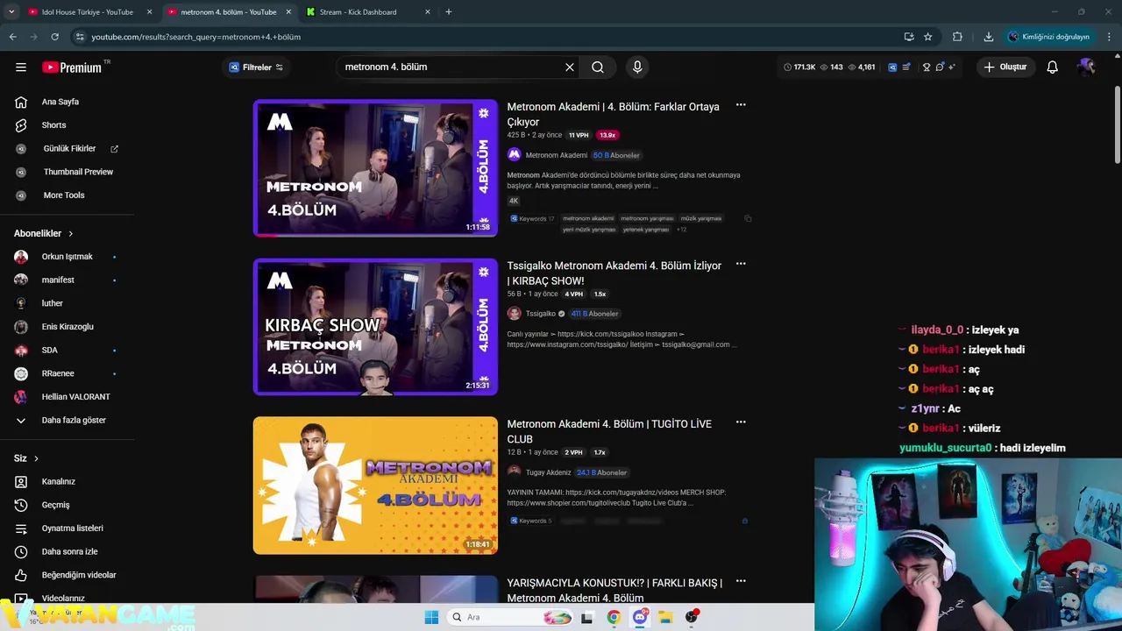Switch to the Idol House Türkiye tab
Image resolution: width=1122 pixels, height=631 pixels.
88,12
